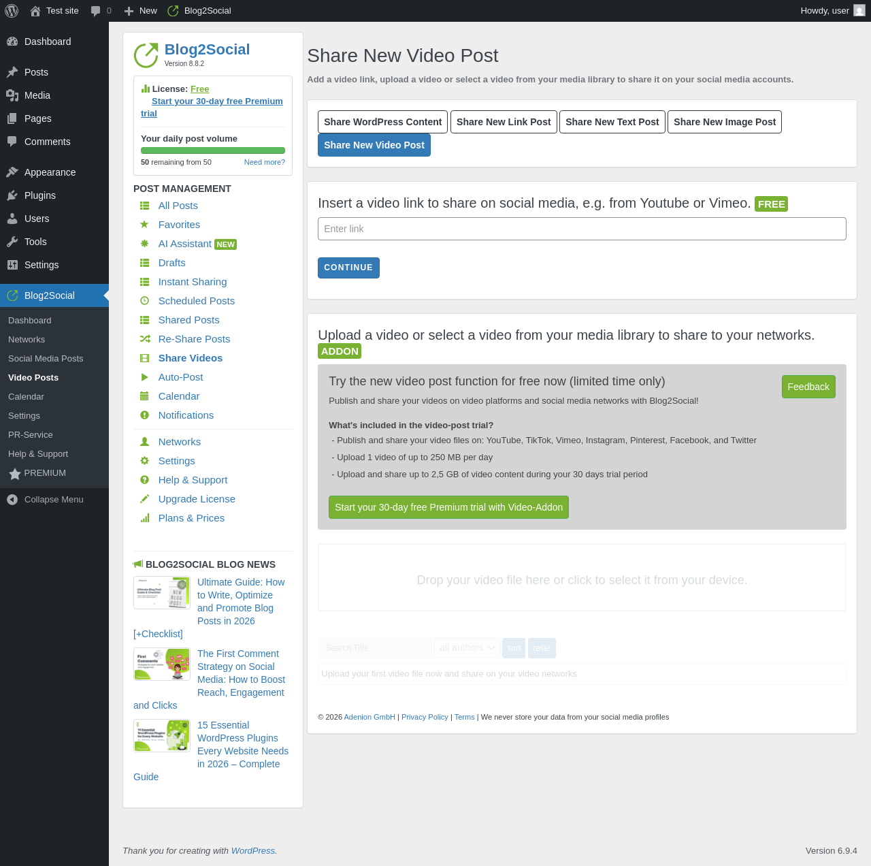
Task: Focus the Enter link input field
Action: pyautogui.click(x=582, y=229)
